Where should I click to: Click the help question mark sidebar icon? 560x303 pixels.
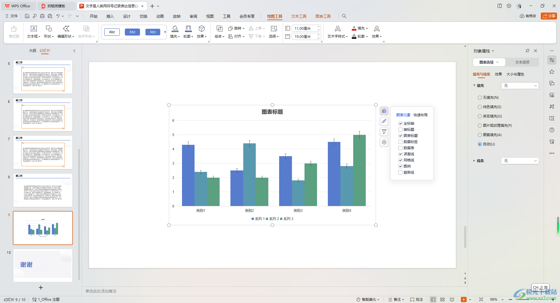(552, 130)
